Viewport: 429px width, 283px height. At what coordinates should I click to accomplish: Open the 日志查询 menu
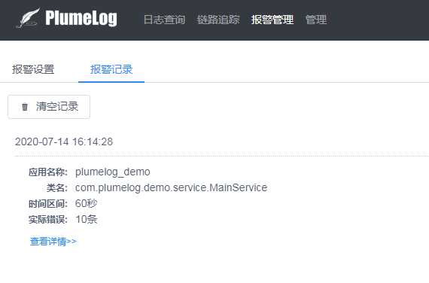tap(164, 20)
